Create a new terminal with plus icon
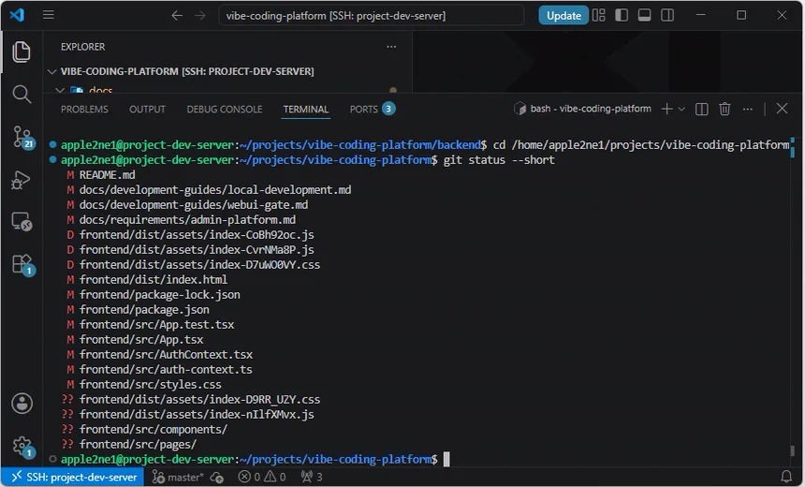Screen dimensions: 805x487 click(666, 109)
